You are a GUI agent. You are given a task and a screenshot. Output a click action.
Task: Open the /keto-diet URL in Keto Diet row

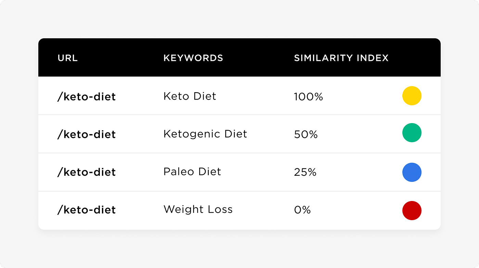(x=87, y=97)
